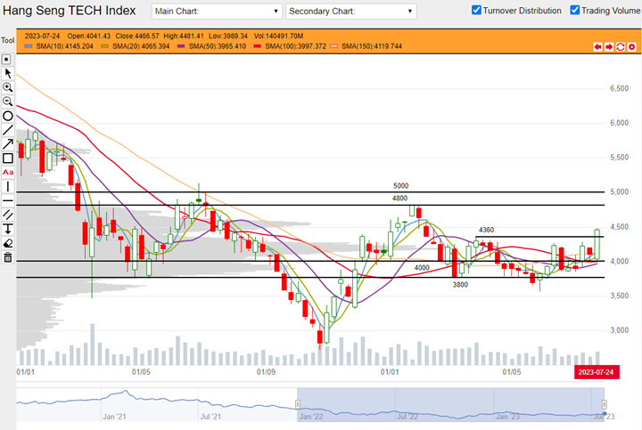This screenshot has width=642, height=430.
Task: Select the parallel channel lines tool
Action: click(7, 215)
